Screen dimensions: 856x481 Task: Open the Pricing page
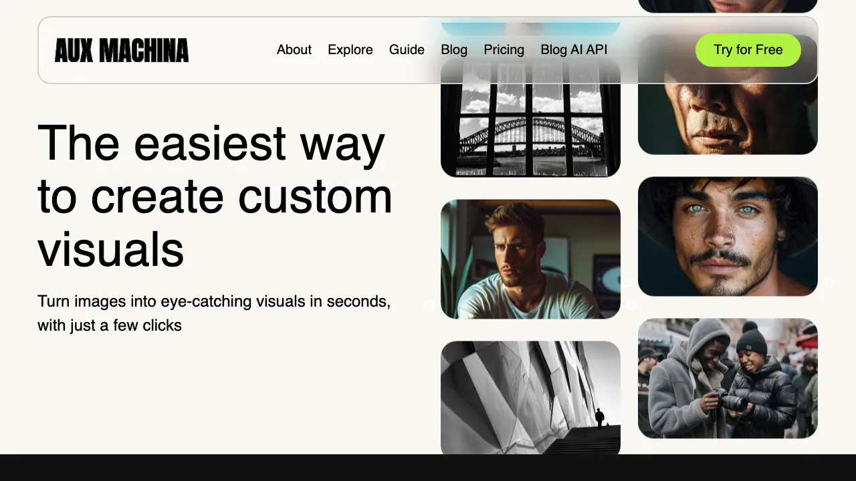point(504,50)
